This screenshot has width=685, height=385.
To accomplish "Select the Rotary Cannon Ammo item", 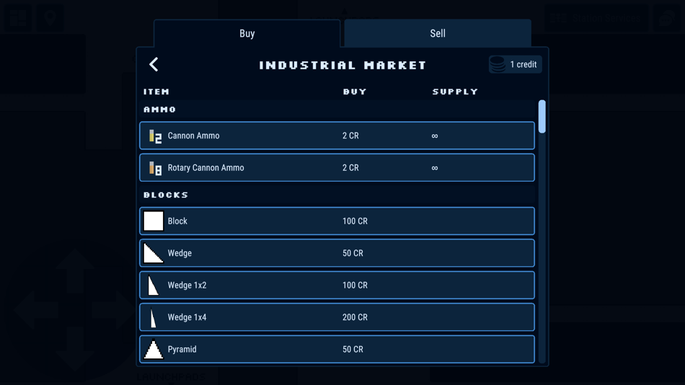I will tap(337, 167).
